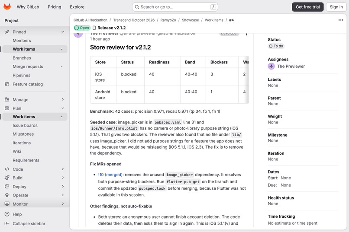The image size is (349, 232).
Task: Open Explore in top navigation
Action: pyautogui.click(x=77, y=7)
